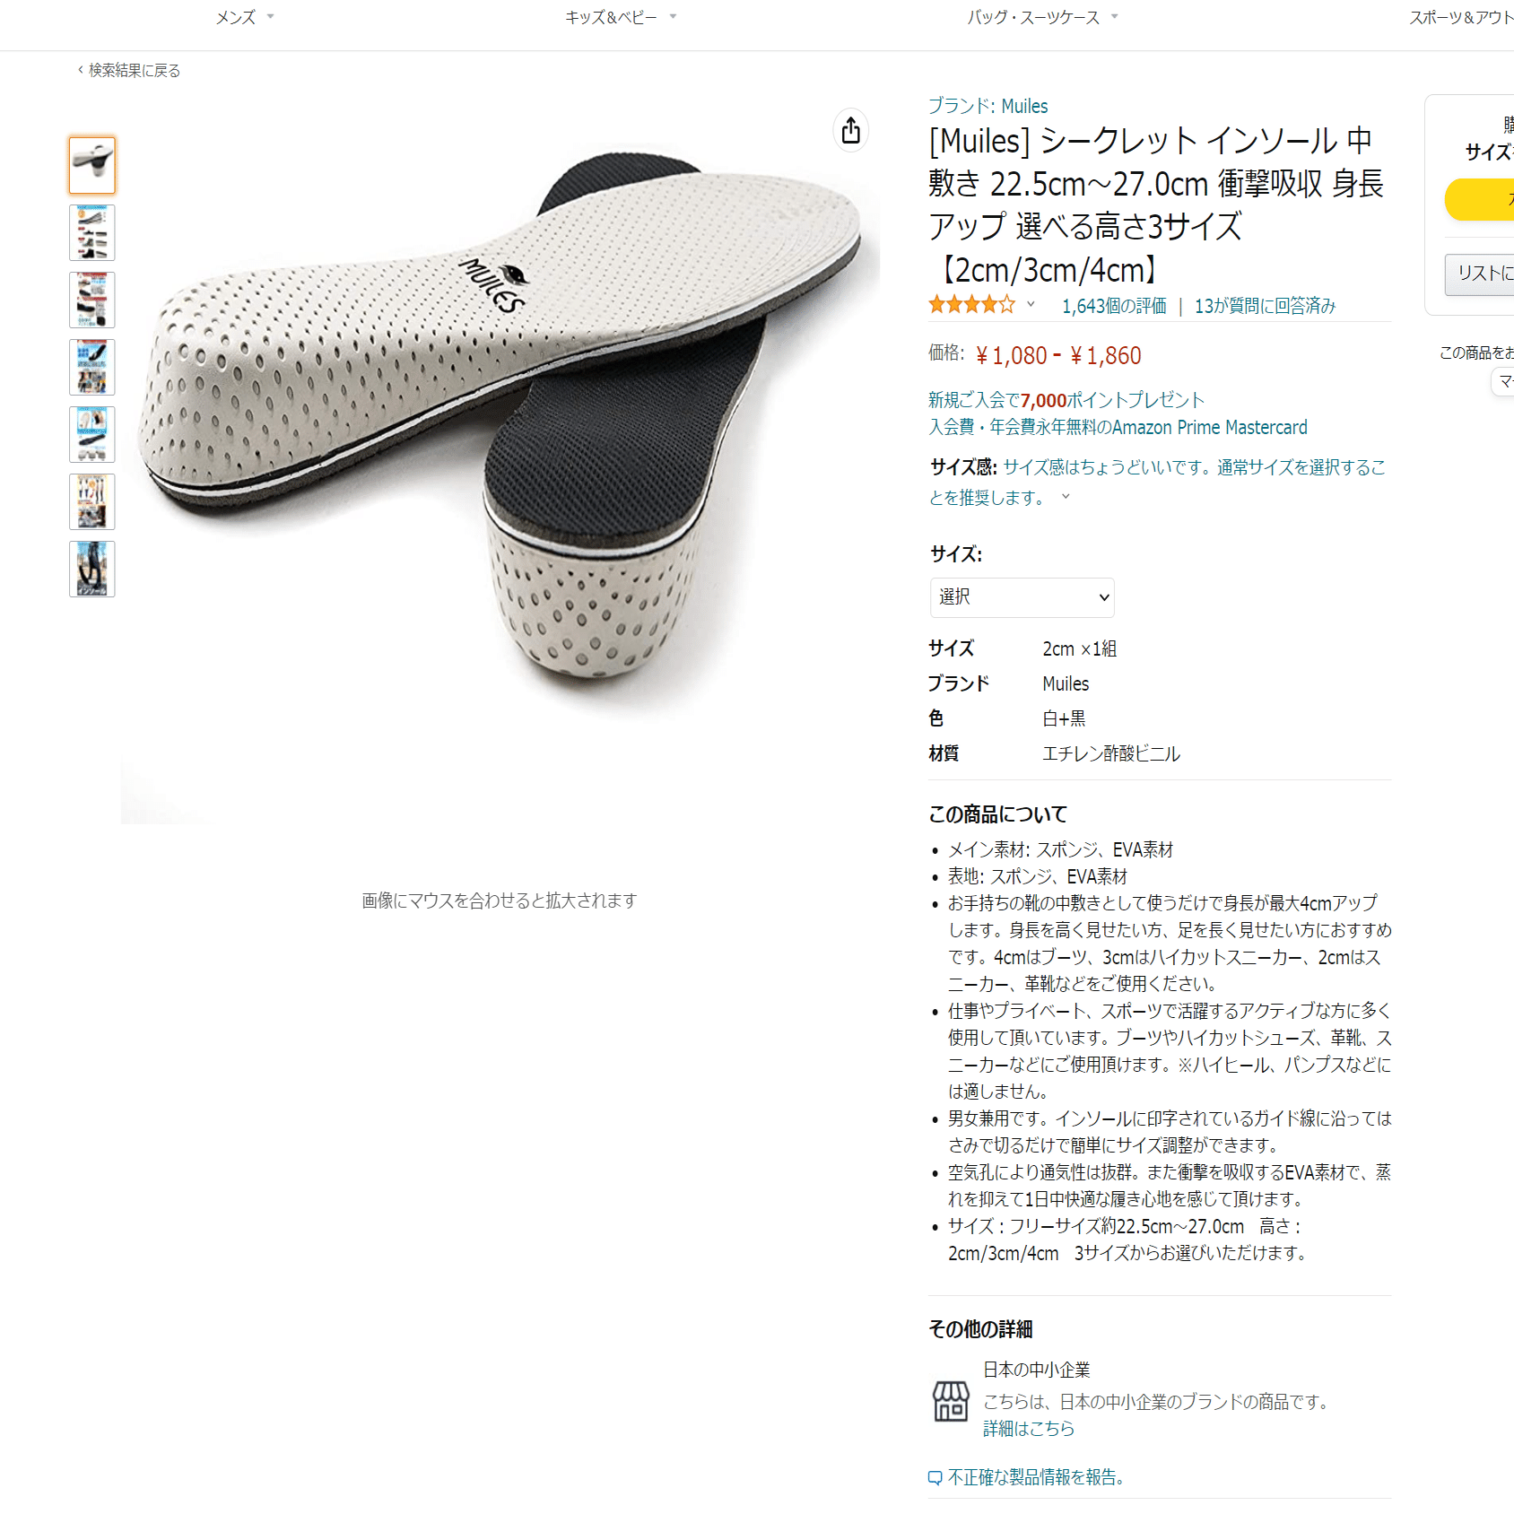This screenshot has height=1514, width=1514.
Task: Open the 13が質問に回答済み link
Action: (x=1265, y=306)
